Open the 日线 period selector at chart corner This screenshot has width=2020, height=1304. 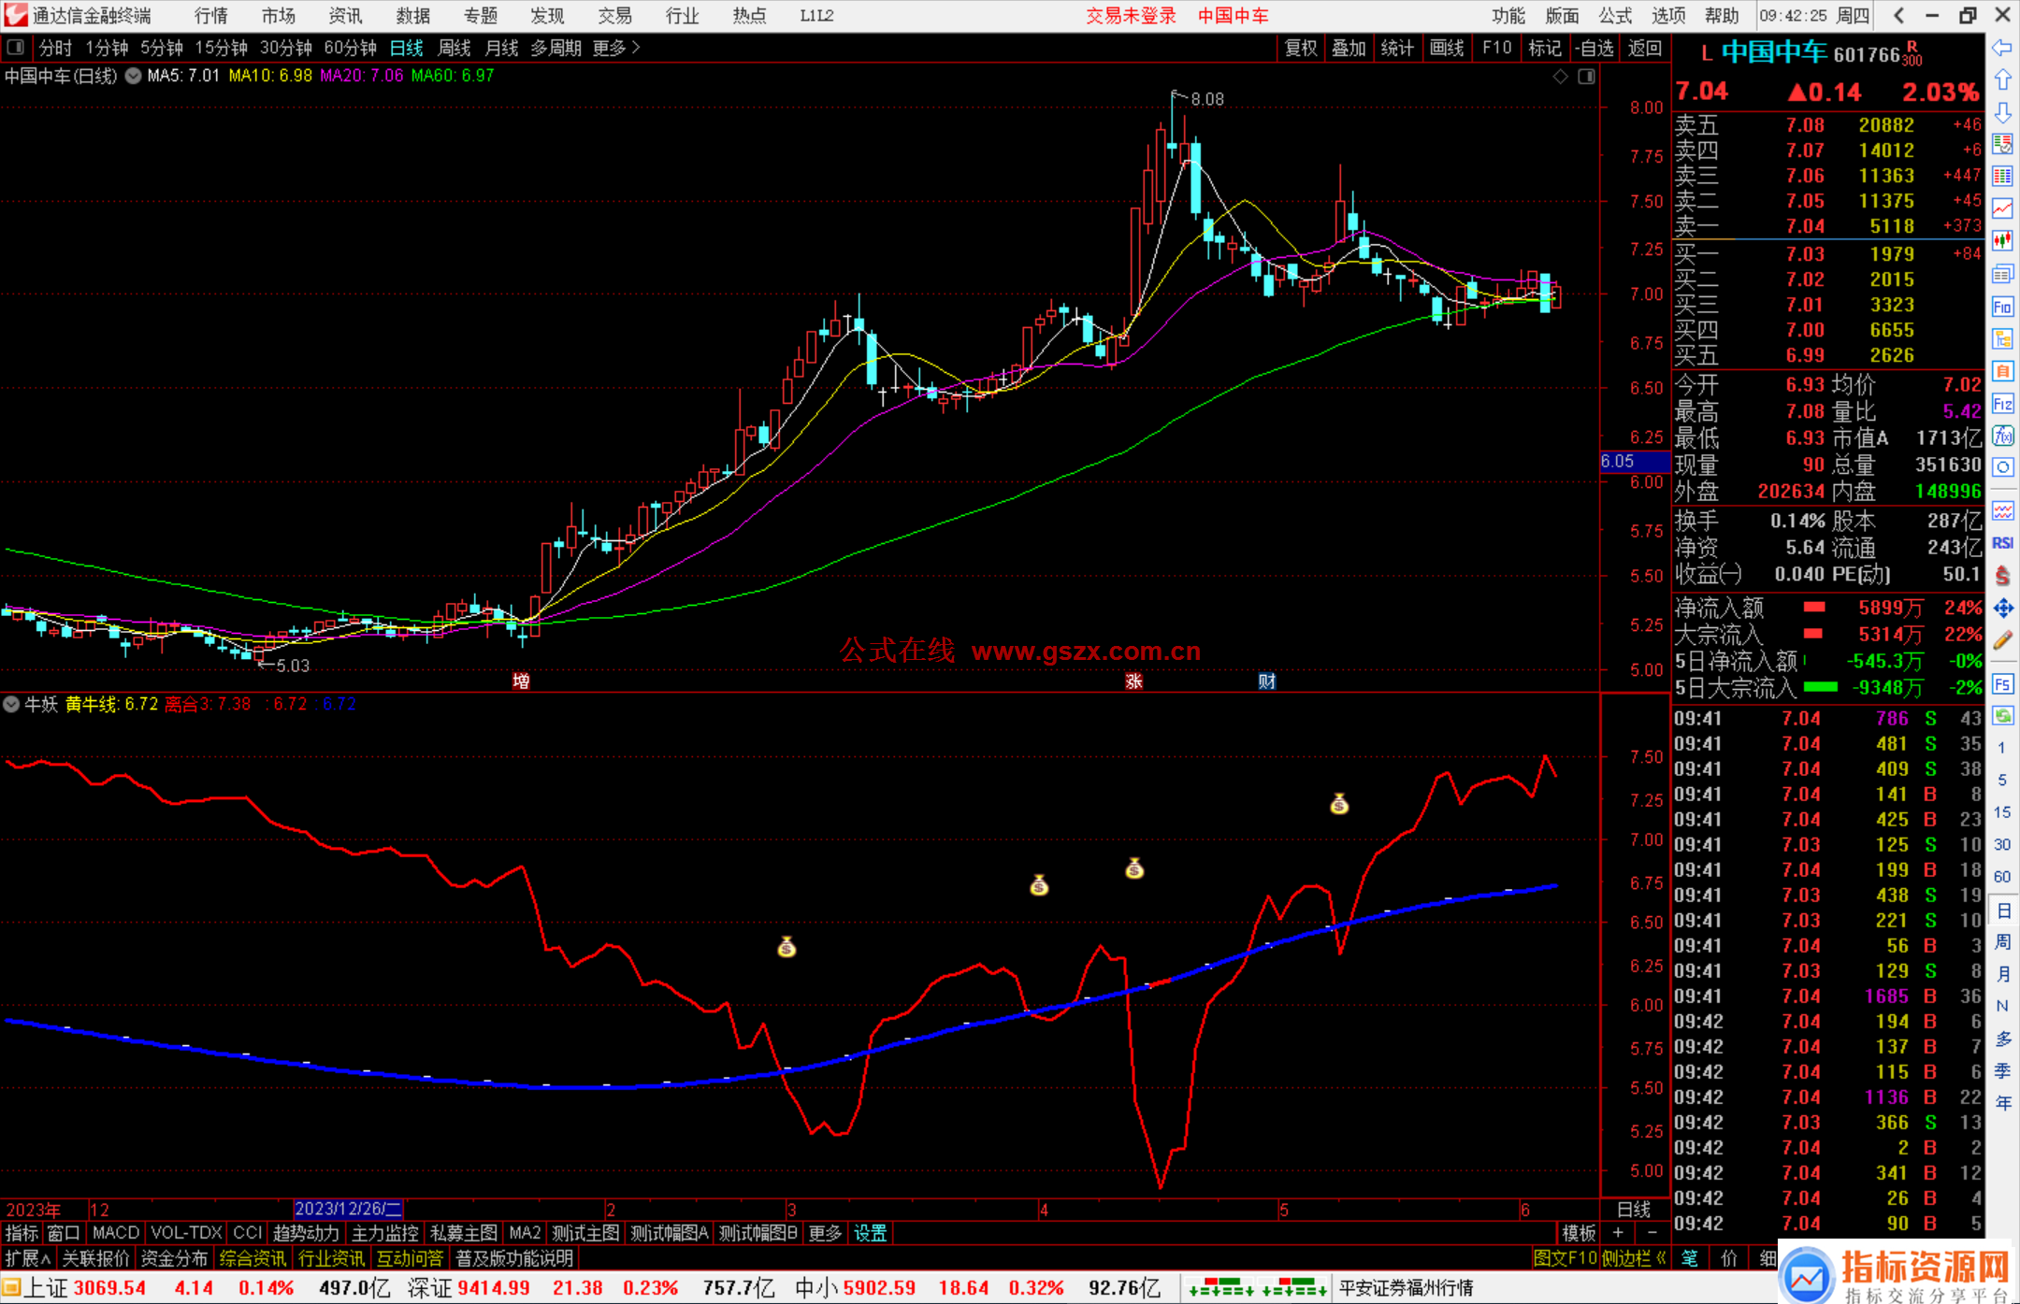pos(1634,1210)
